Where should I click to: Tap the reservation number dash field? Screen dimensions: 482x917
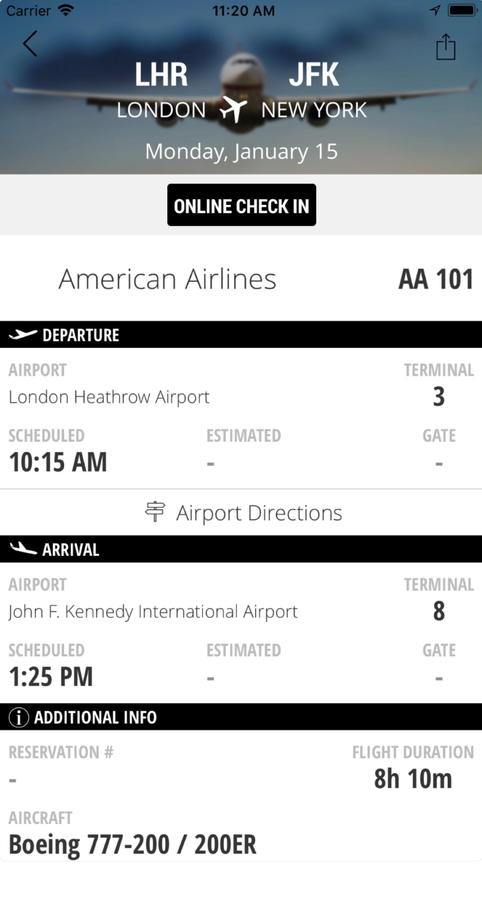[x=13, y=780]
